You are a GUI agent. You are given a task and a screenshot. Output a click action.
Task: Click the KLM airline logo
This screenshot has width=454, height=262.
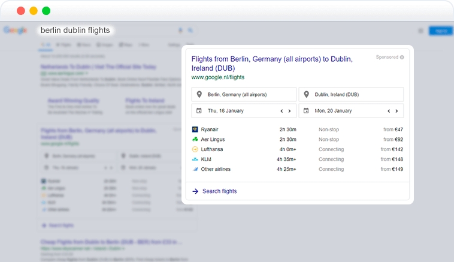coord(195,159)
